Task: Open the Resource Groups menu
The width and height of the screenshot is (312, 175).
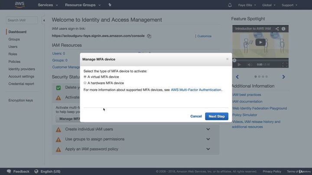Action: (x=82, y=5)
